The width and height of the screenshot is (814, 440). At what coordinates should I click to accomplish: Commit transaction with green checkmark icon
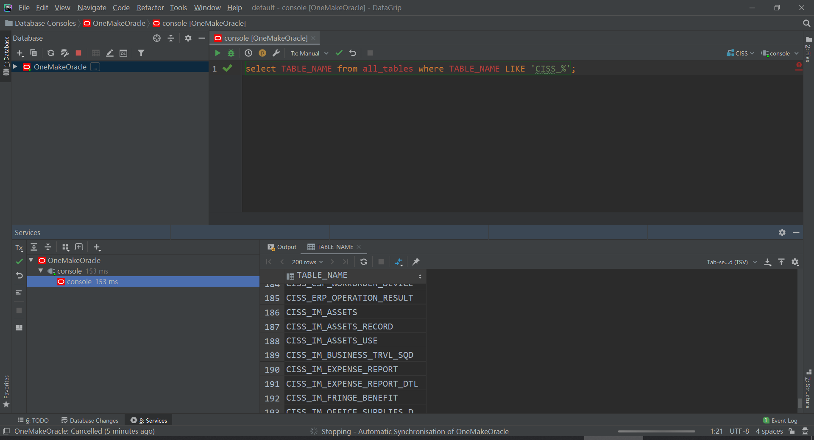[x=339, y=53]
